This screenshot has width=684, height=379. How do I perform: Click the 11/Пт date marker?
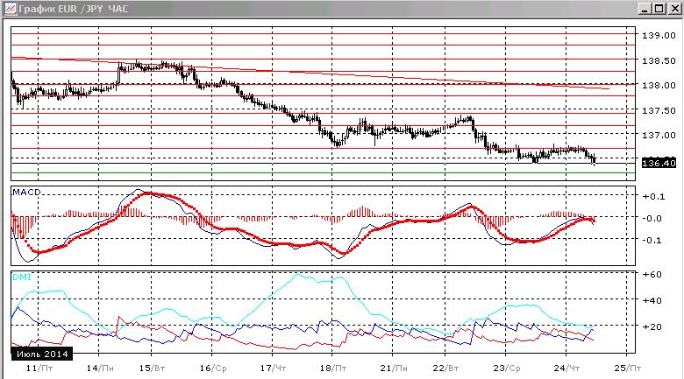(x=39, y=368)
